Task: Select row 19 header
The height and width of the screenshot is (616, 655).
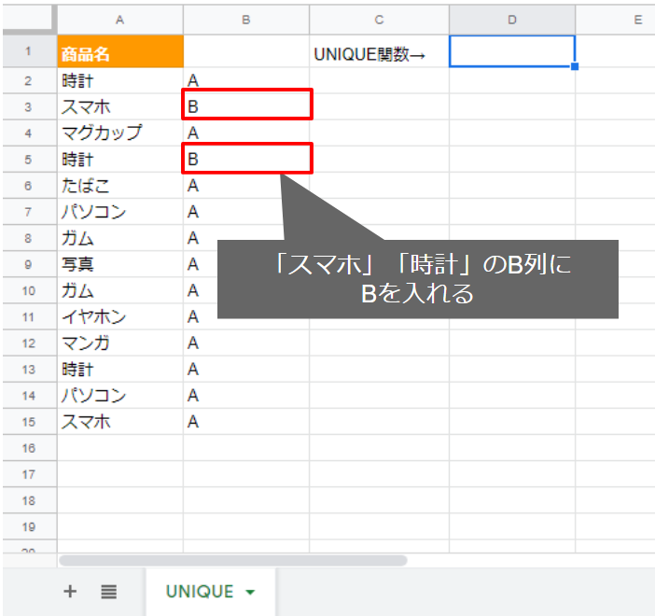Action: click(x=29, y=526)
